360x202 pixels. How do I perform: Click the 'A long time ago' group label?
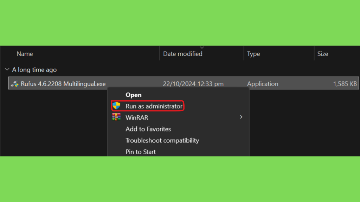(34, 70)
